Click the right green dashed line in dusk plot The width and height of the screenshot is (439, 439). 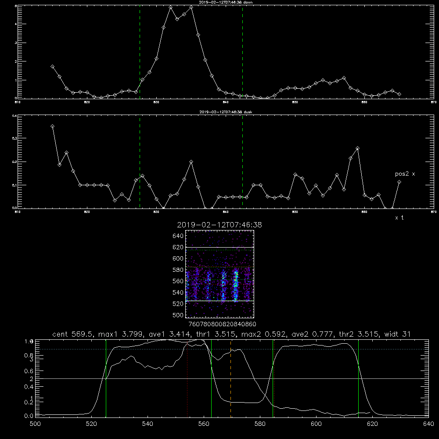pyautogui.click(x=242, y=162)
